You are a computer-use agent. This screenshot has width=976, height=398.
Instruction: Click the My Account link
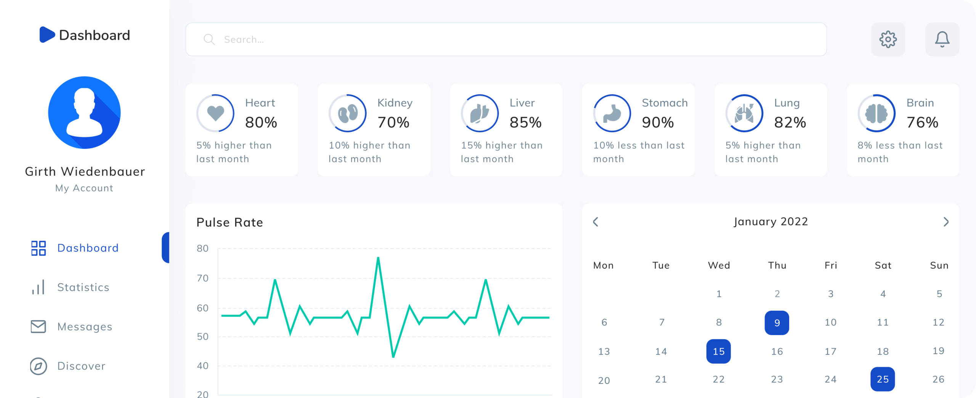pyautogui.click(x=84, y=188)
